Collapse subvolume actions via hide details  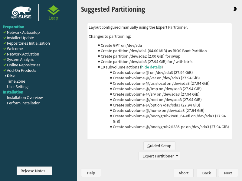coord(152,67)
